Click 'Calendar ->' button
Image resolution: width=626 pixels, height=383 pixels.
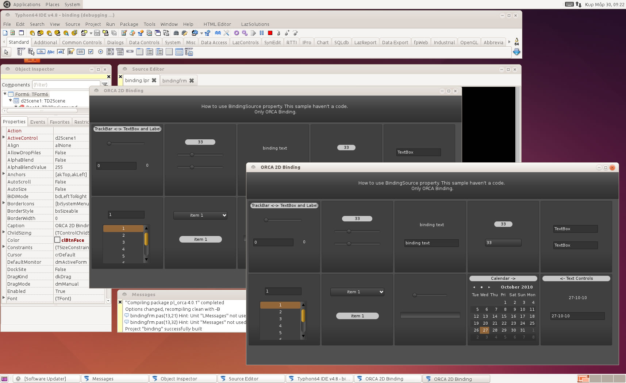tap(503, 278)
